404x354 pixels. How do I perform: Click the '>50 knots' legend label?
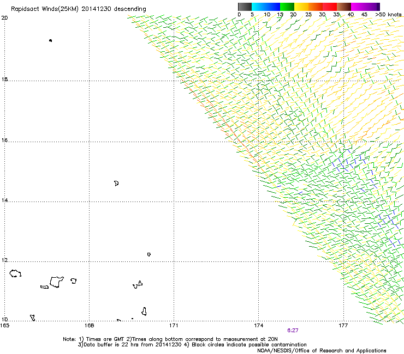[388, 14]
